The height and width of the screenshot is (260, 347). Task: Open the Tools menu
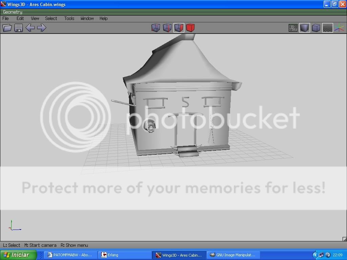(x=69, y=18)
